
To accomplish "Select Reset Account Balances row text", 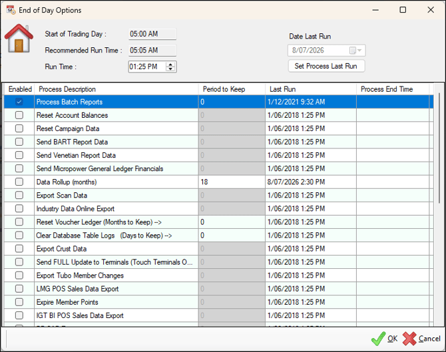I will (x=73, y=115).
